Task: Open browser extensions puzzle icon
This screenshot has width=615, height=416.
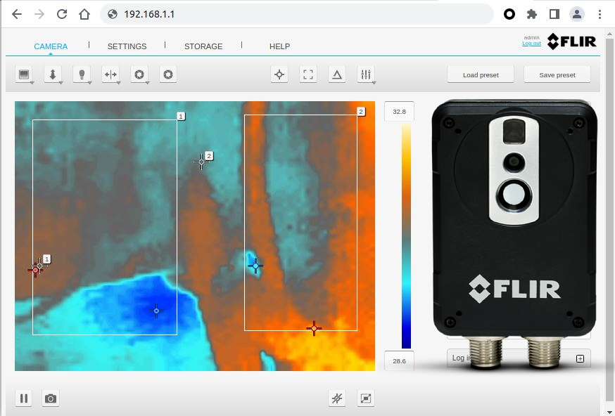Action: click(532, 14)
